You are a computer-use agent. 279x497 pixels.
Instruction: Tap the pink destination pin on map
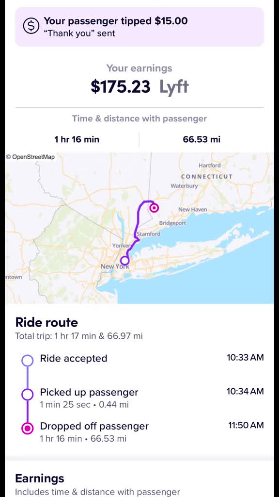[154, 208]
